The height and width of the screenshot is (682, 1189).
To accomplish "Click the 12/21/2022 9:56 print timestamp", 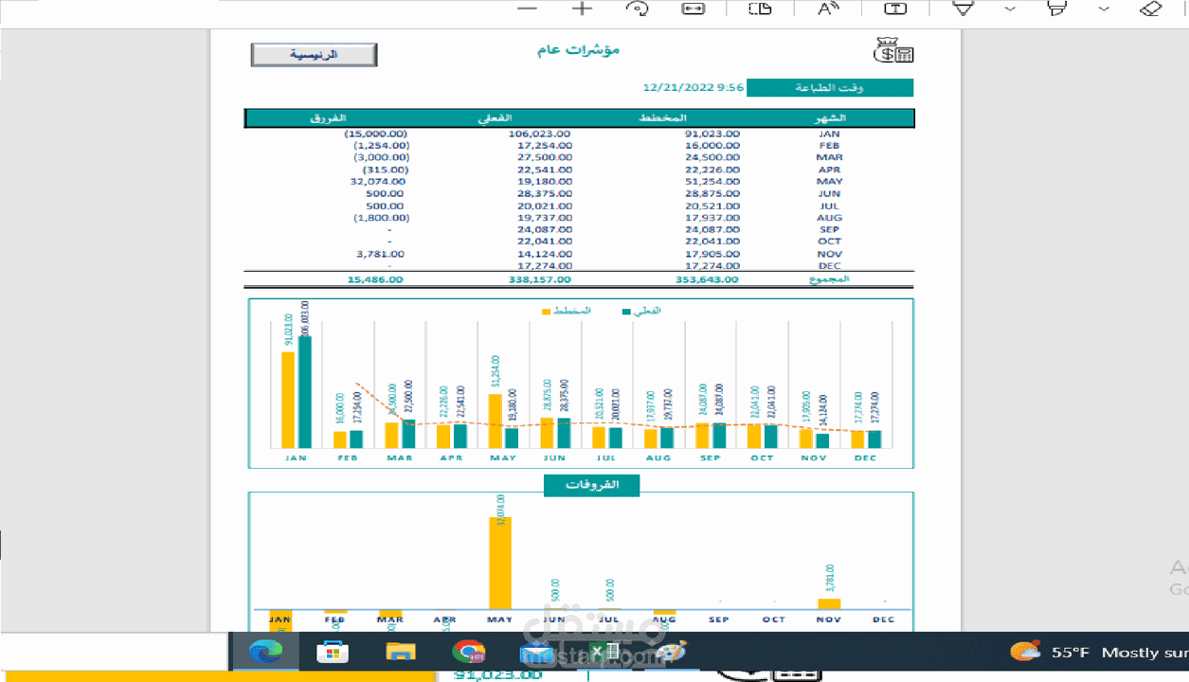I will (693, 88).
